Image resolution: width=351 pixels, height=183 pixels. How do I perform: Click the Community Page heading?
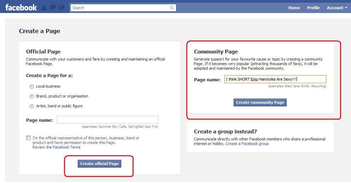(216, 52)
